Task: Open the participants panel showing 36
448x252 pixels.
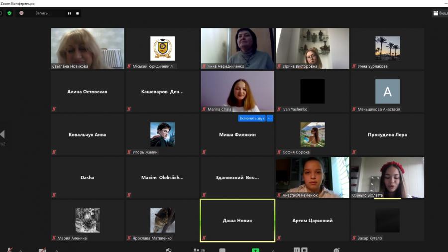Action: pyautogui.click(x=199, y=250)
